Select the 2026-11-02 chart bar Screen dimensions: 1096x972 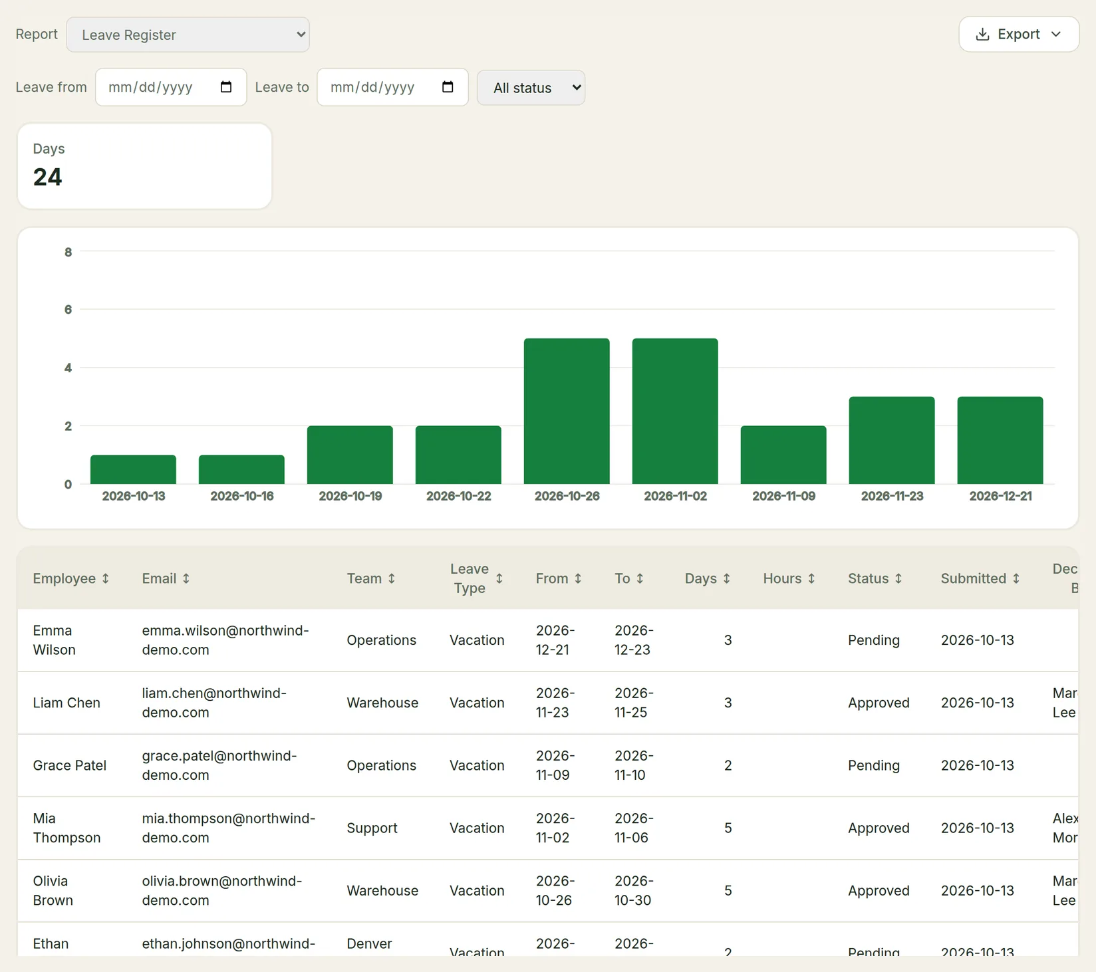click(675, 411)
